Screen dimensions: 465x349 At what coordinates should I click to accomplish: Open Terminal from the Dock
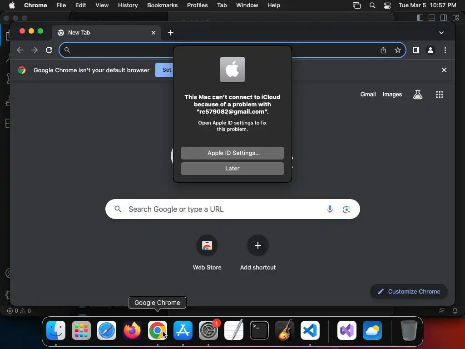coord(259,330)
